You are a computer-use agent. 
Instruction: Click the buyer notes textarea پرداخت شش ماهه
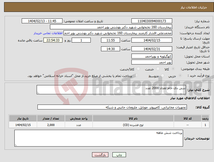(99, 138)
